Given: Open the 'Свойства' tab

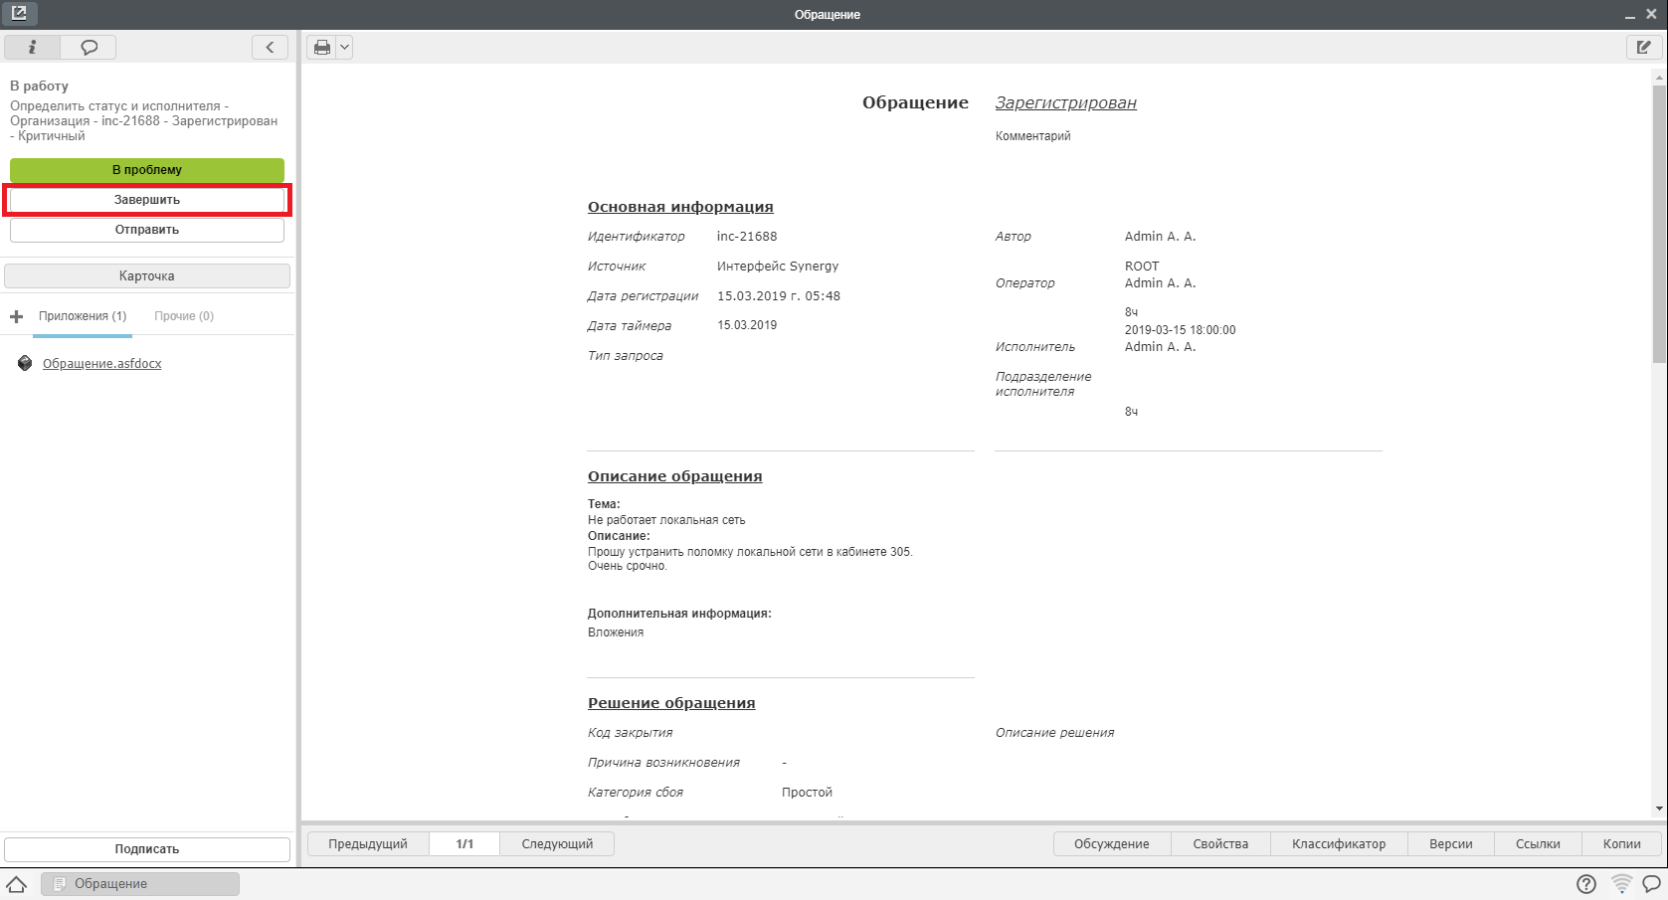Looking at the screenshot, I should 1220,844.
